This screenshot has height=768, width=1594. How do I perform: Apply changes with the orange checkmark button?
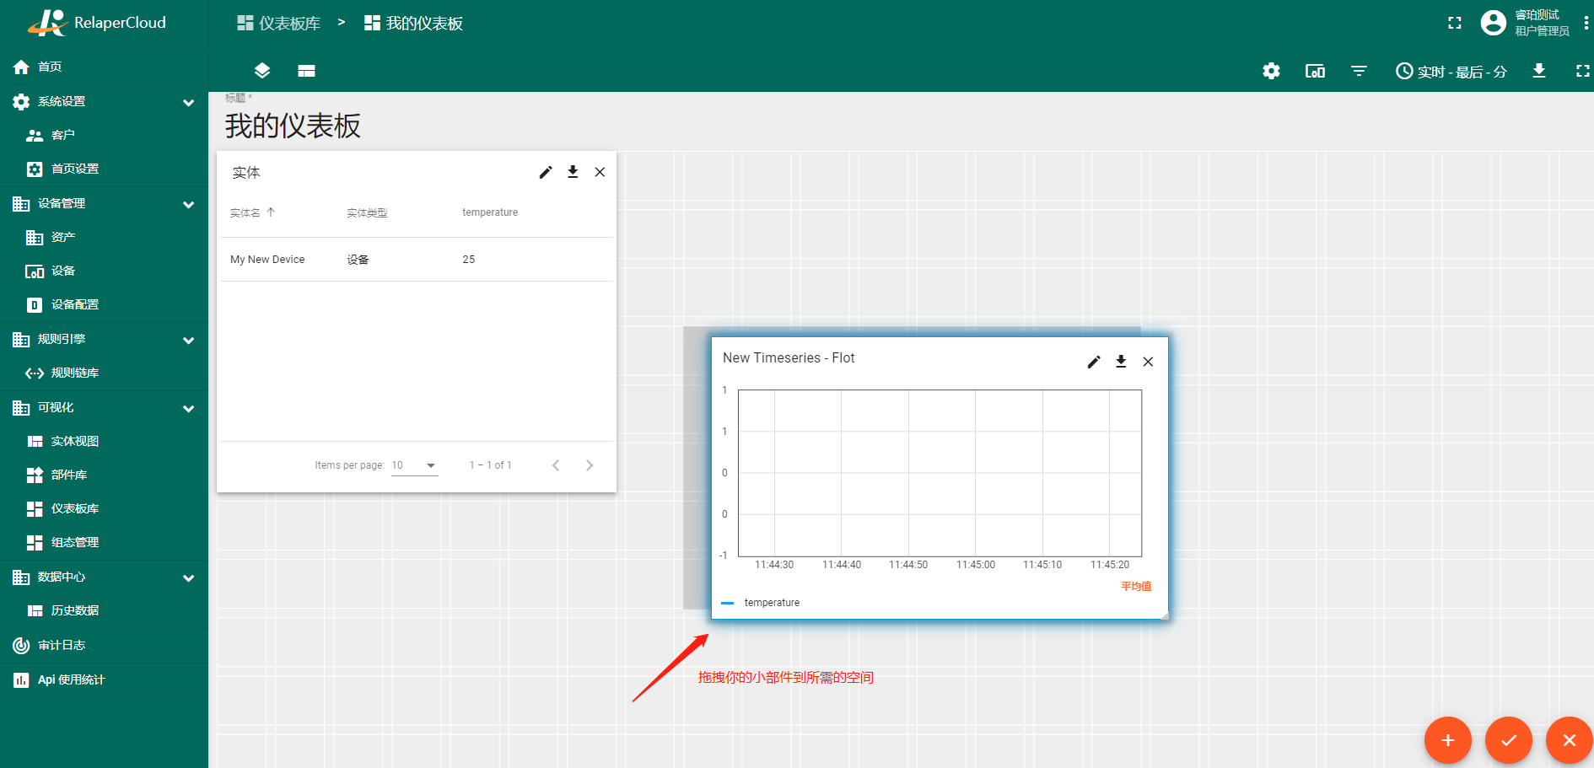pyautogui.click(x=1509, y=740)
